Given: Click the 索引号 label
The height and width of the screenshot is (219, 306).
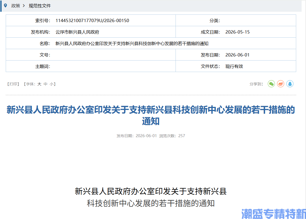Looking at the screenshot, I should click(43, 20).
